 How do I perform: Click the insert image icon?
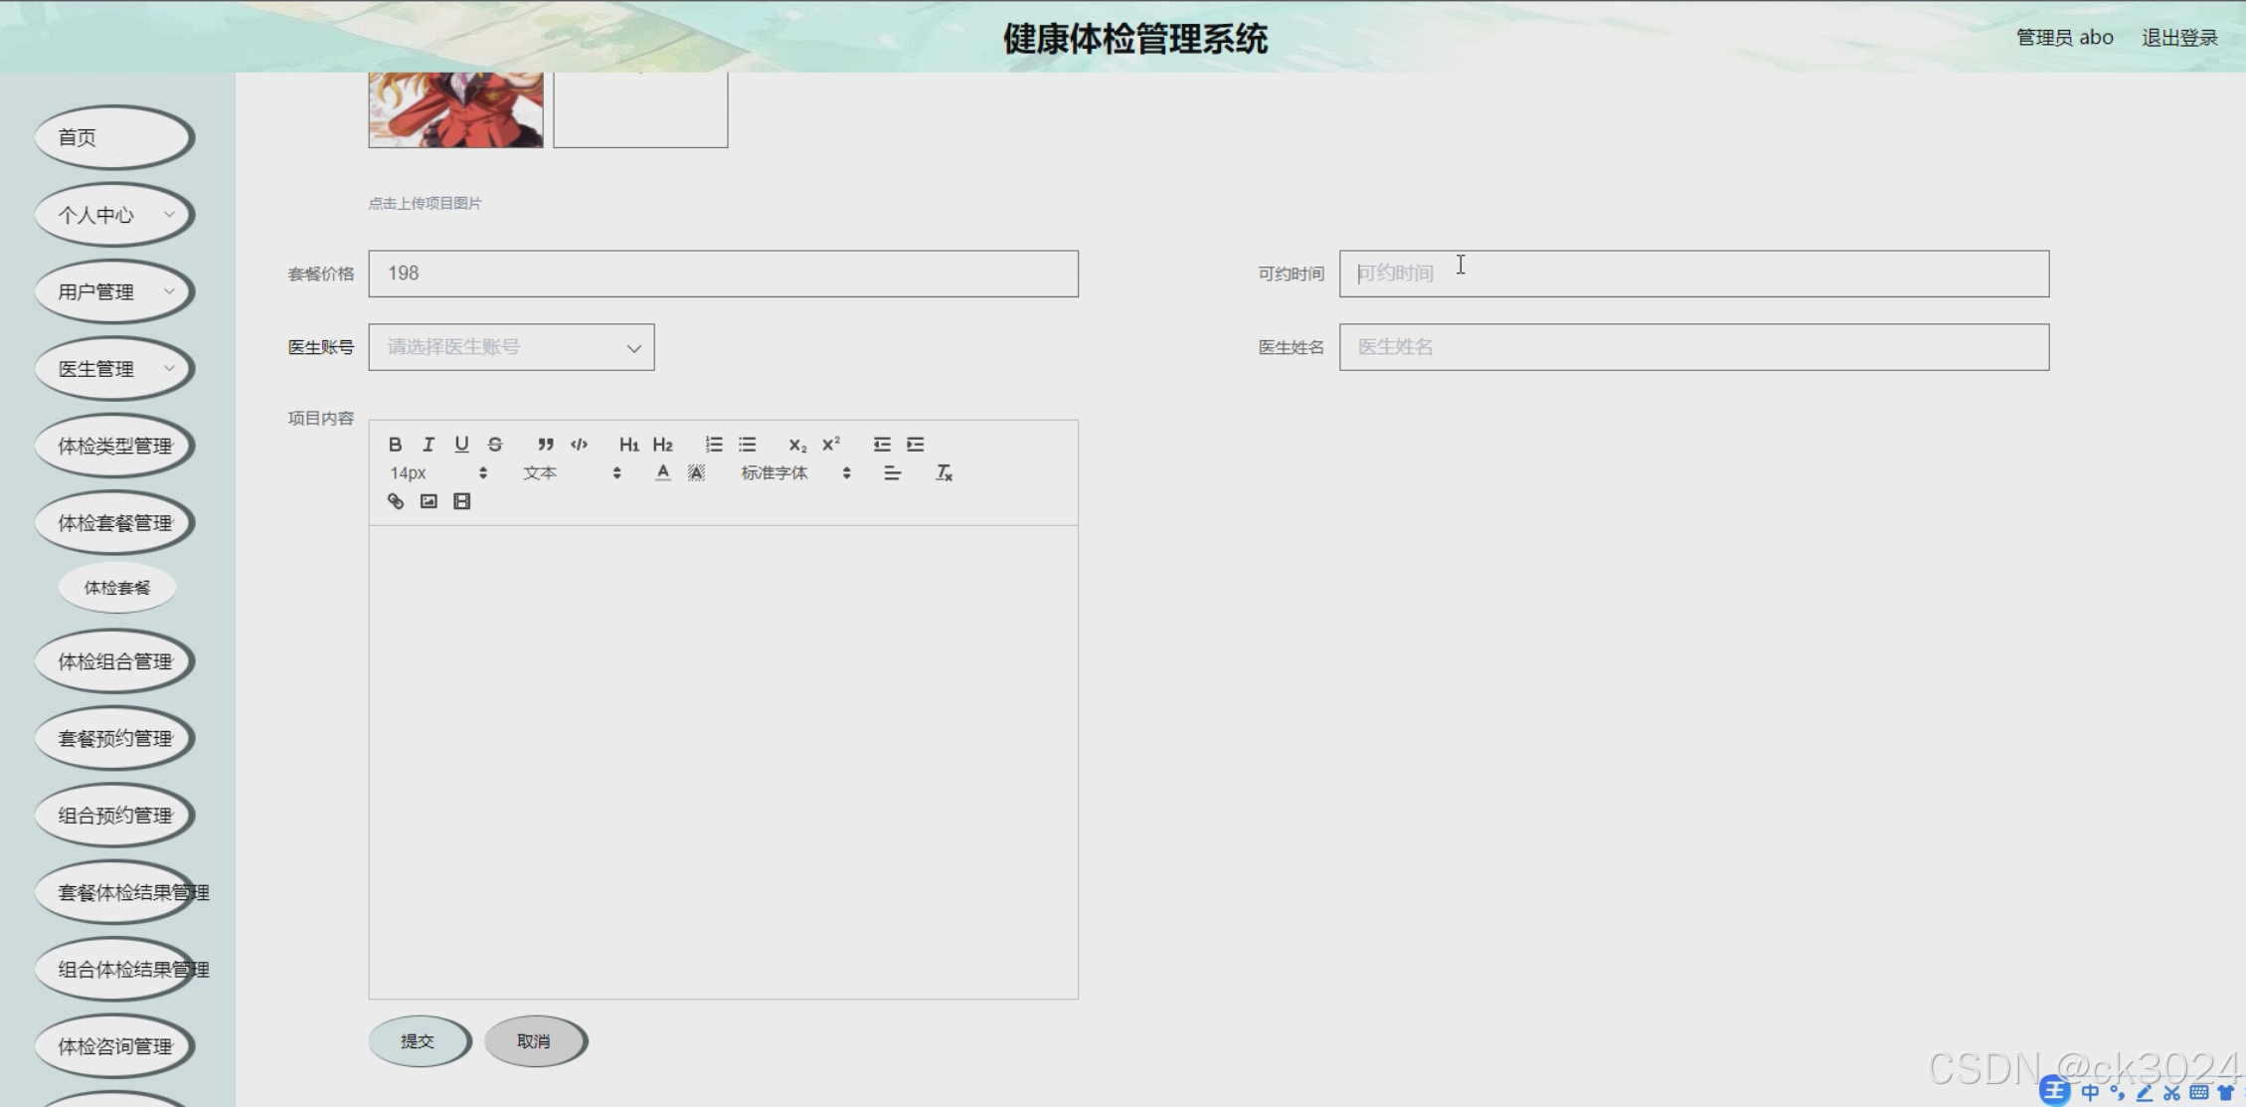click(429, 501)
